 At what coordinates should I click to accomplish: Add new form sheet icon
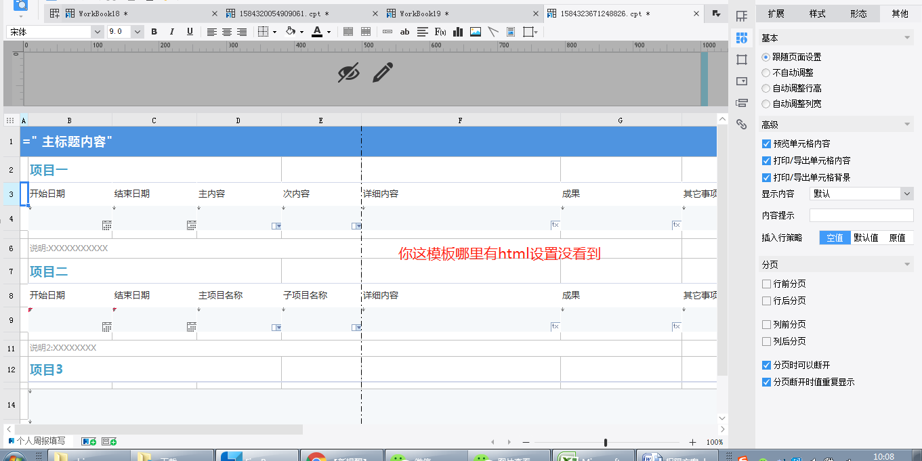[109, 441]
